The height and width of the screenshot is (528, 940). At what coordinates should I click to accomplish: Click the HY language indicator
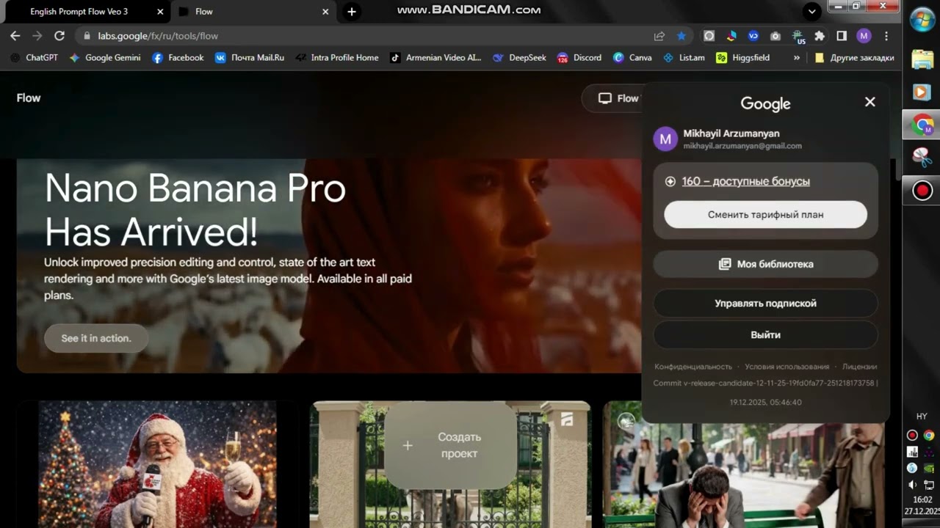pos(922,417)
